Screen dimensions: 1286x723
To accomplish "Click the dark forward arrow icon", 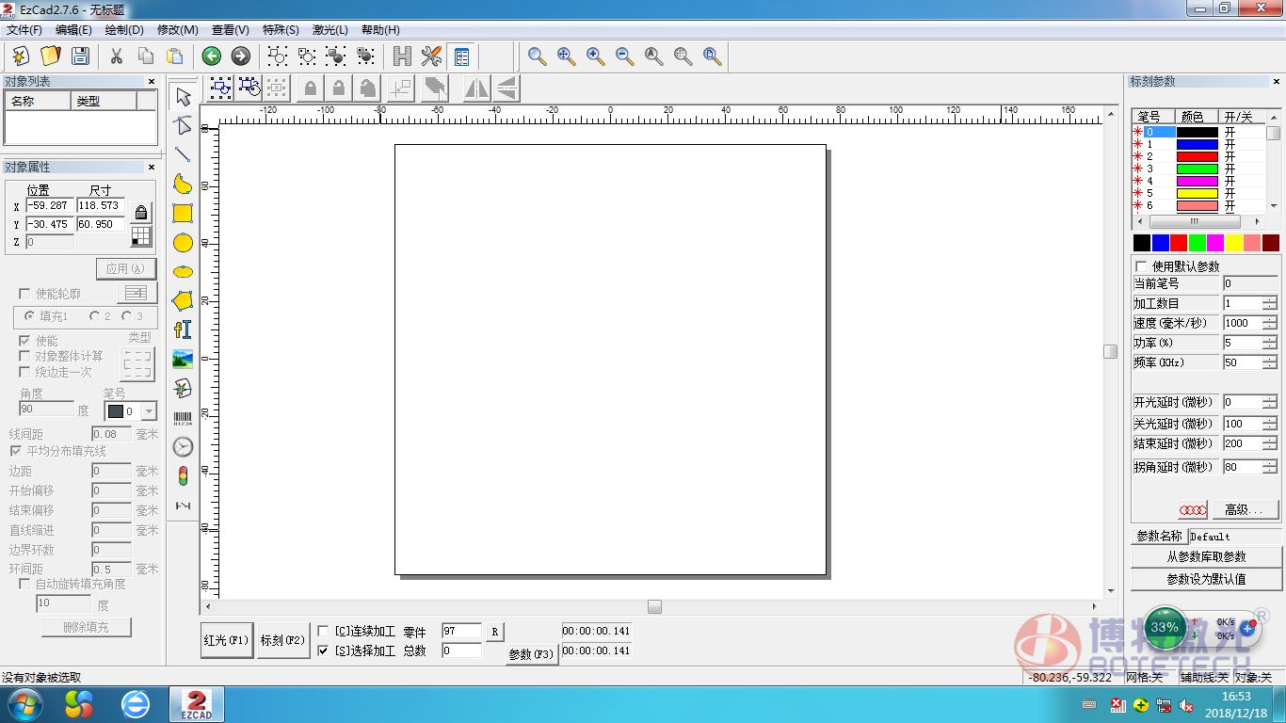I will (240, 56).
